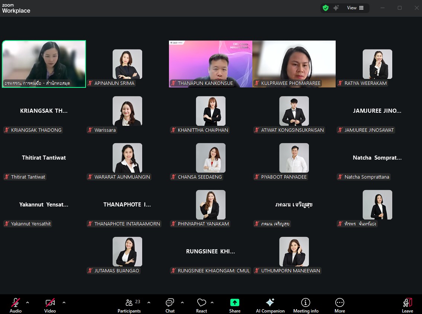
Task: Open the React emoji menu
Action: (x=201, y=305)
